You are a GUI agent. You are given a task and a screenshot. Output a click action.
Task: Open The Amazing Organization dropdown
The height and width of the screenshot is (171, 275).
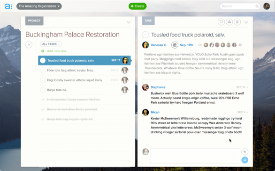pos(39,6)
